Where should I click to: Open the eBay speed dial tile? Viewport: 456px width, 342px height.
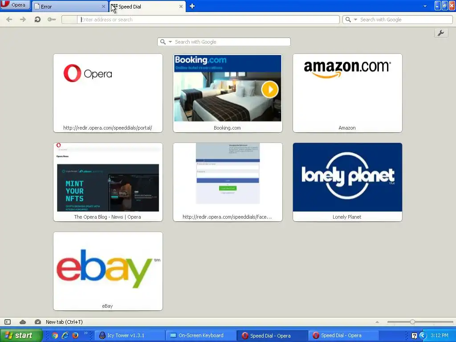point(108,271)
